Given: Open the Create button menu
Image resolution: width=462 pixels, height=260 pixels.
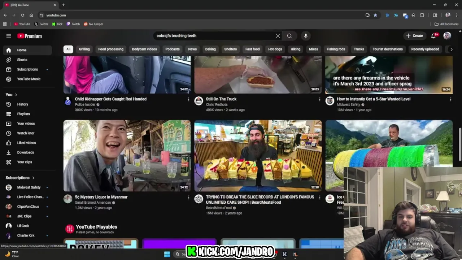Looking at the screenshot, I should pyautogui.click(x=414, y=36).
